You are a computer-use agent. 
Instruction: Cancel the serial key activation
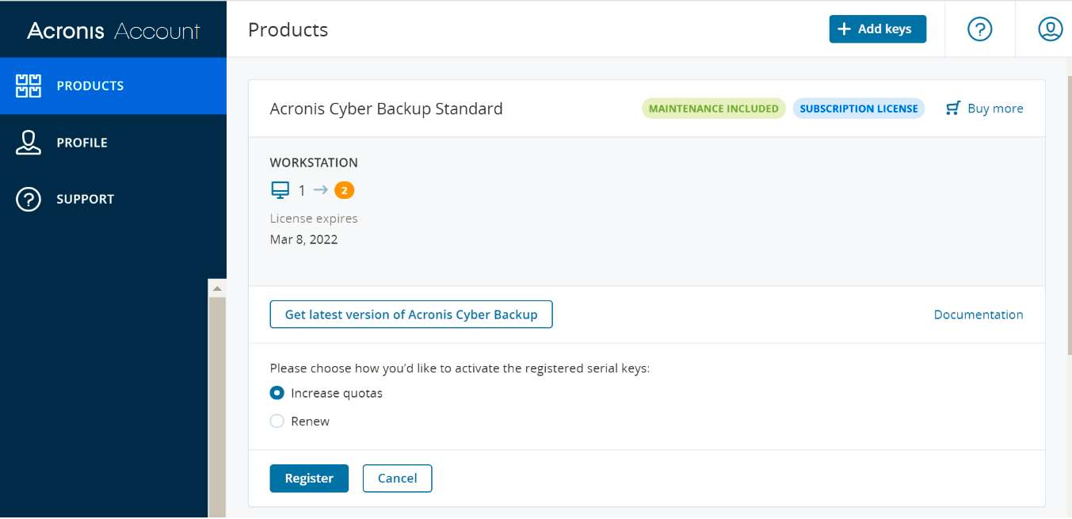pos(397,479)
